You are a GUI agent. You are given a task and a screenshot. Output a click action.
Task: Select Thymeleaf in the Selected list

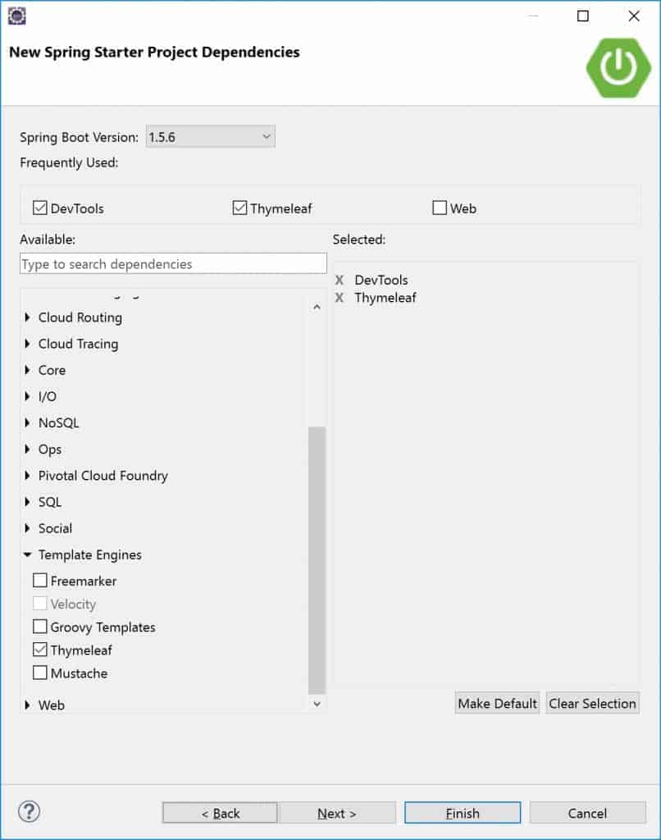tap(385, 297)
